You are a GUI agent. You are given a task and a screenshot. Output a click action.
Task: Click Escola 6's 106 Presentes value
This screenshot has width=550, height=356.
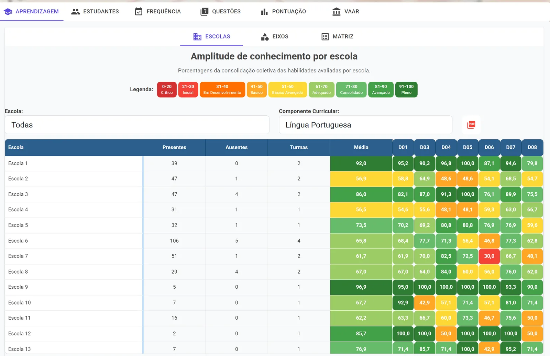[x=174, y=241]
